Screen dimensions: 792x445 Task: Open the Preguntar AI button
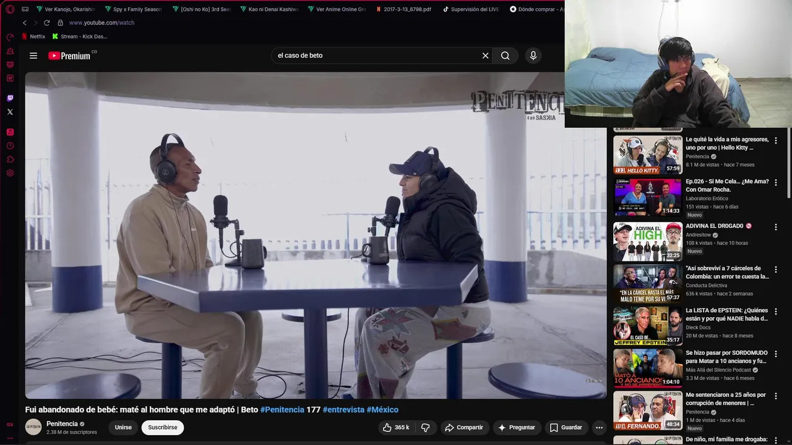[x=517, y=427]
